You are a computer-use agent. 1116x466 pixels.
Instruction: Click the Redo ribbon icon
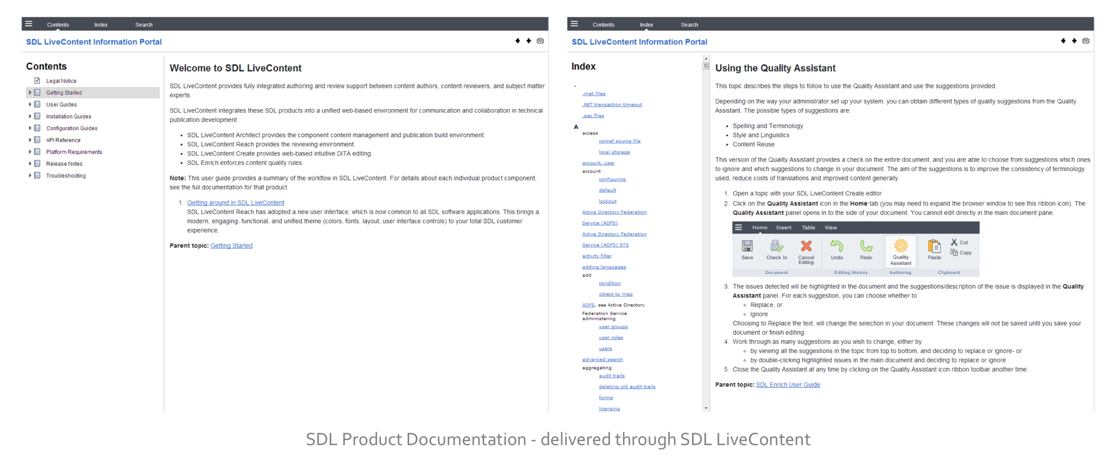click(866, 246)
